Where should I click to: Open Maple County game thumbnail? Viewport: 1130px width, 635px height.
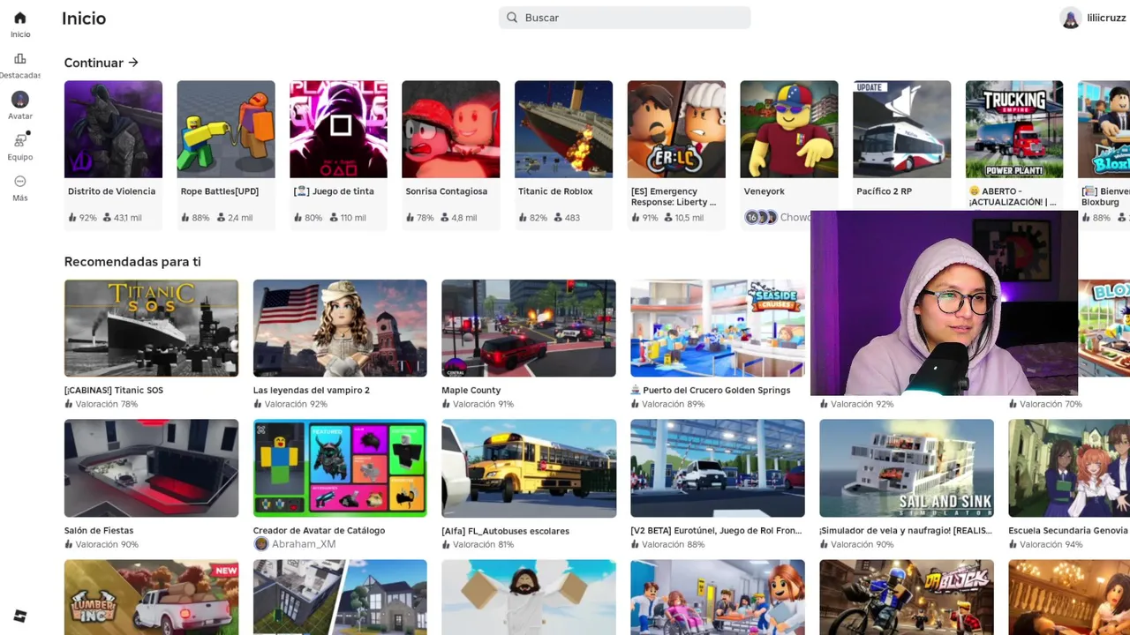[529, 328]
